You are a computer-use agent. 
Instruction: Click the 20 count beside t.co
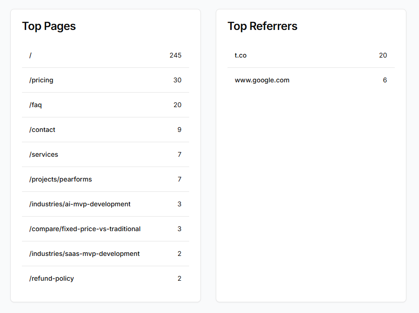coord(383,55)
